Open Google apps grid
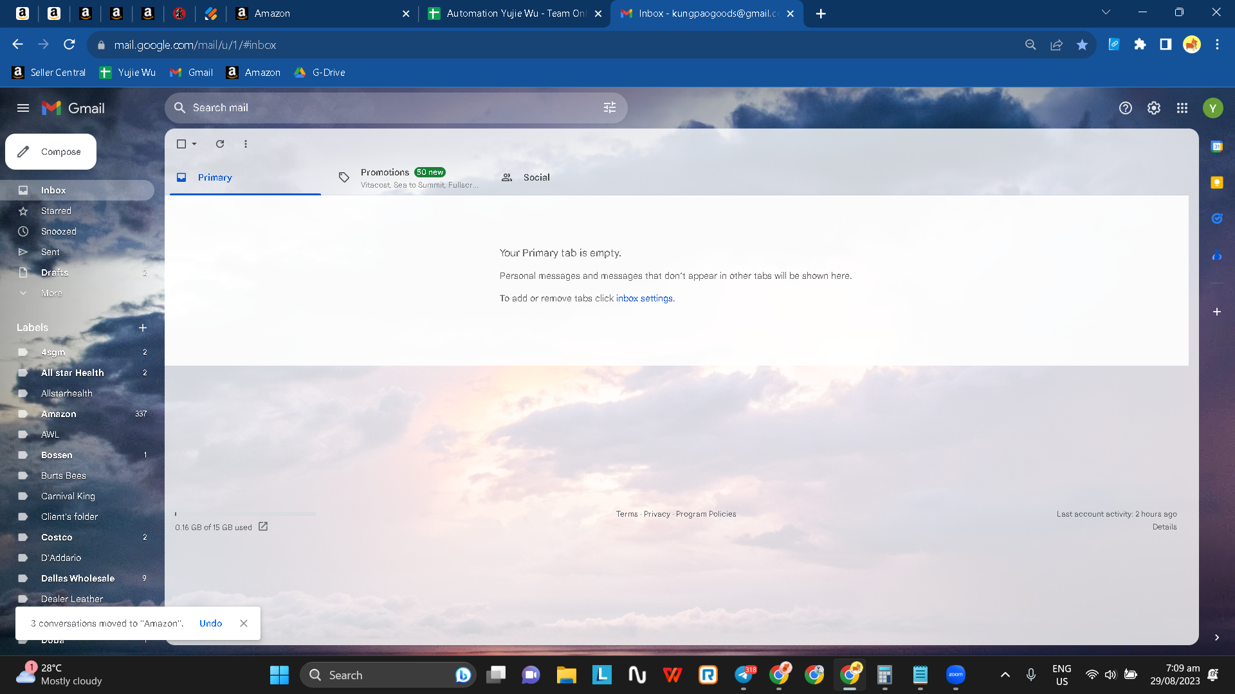The height and width of the screenshot is (694, 1235). tap(1182, 108)
